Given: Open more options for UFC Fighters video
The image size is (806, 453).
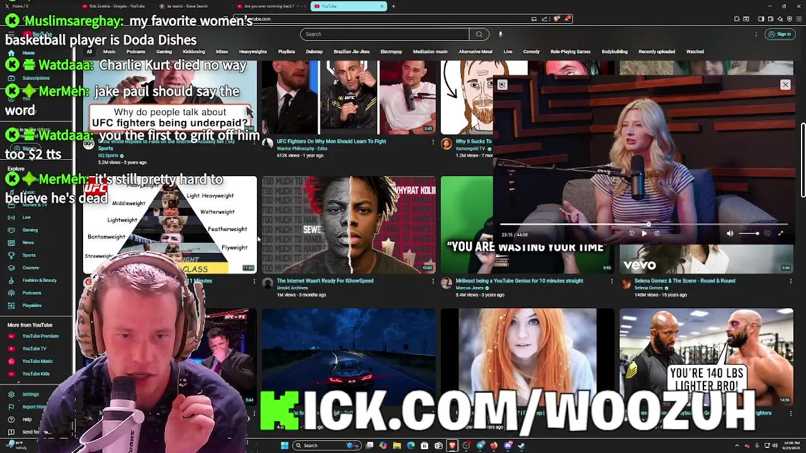Looking at the screenshot, I should (x=433, y=142).
